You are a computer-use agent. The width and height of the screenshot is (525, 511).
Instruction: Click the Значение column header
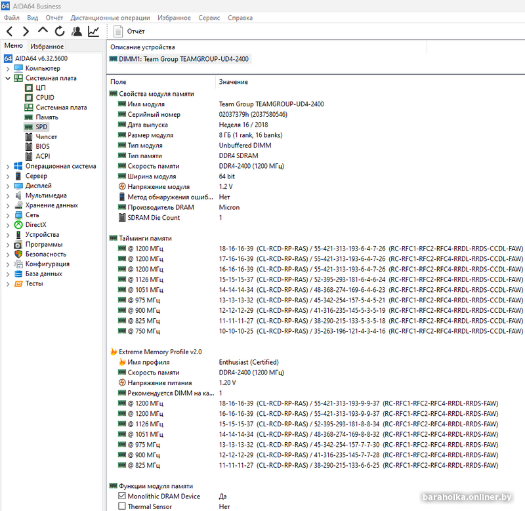click(234, 82)
